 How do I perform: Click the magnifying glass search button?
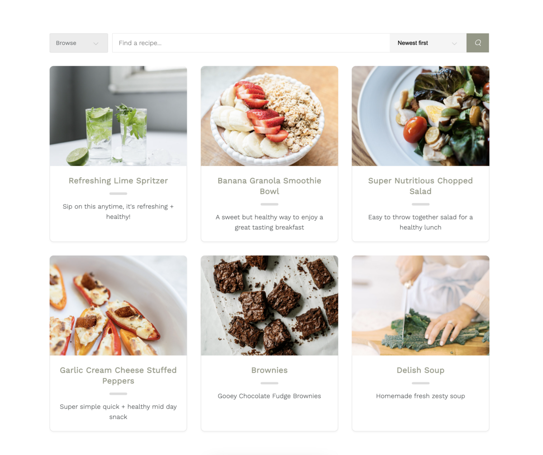477,43
